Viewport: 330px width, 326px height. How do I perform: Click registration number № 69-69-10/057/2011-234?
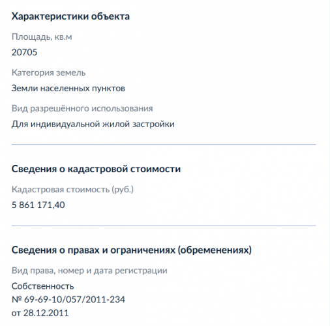pos(68,299)
